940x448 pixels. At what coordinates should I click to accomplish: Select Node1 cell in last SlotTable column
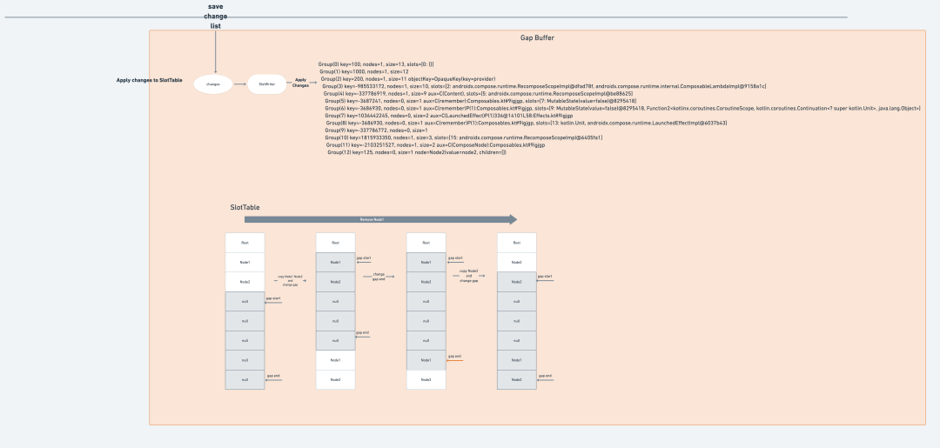coord(517,360)
